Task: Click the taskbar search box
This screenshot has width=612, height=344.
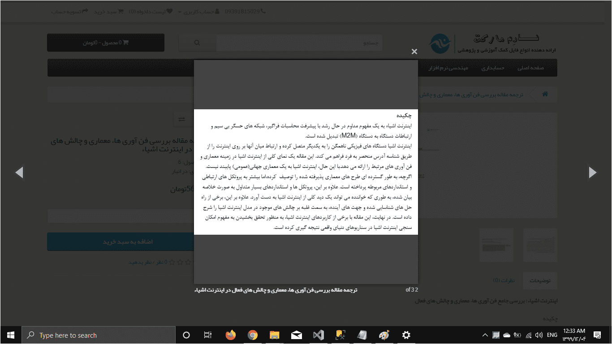Action: click(99, 335)
